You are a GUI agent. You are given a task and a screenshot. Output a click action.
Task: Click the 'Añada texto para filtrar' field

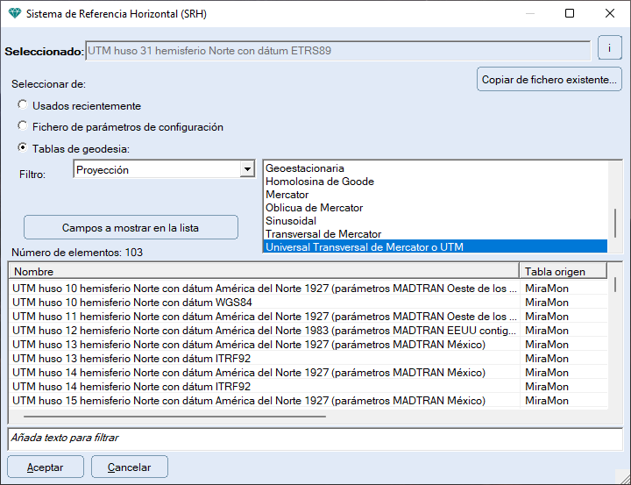[x=315, y=438]
